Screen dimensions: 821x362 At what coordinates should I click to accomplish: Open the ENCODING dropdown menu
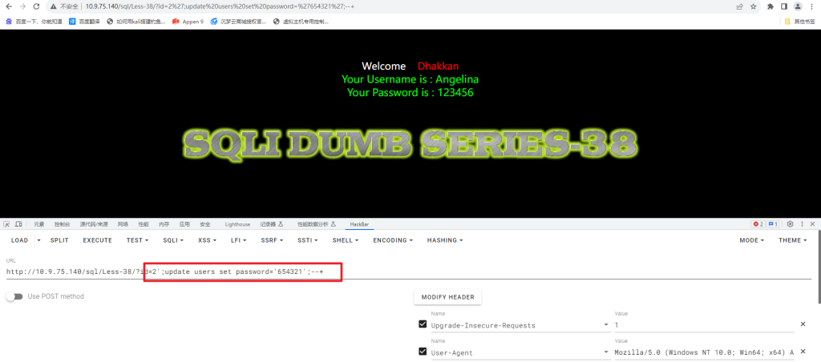point(393,240)
